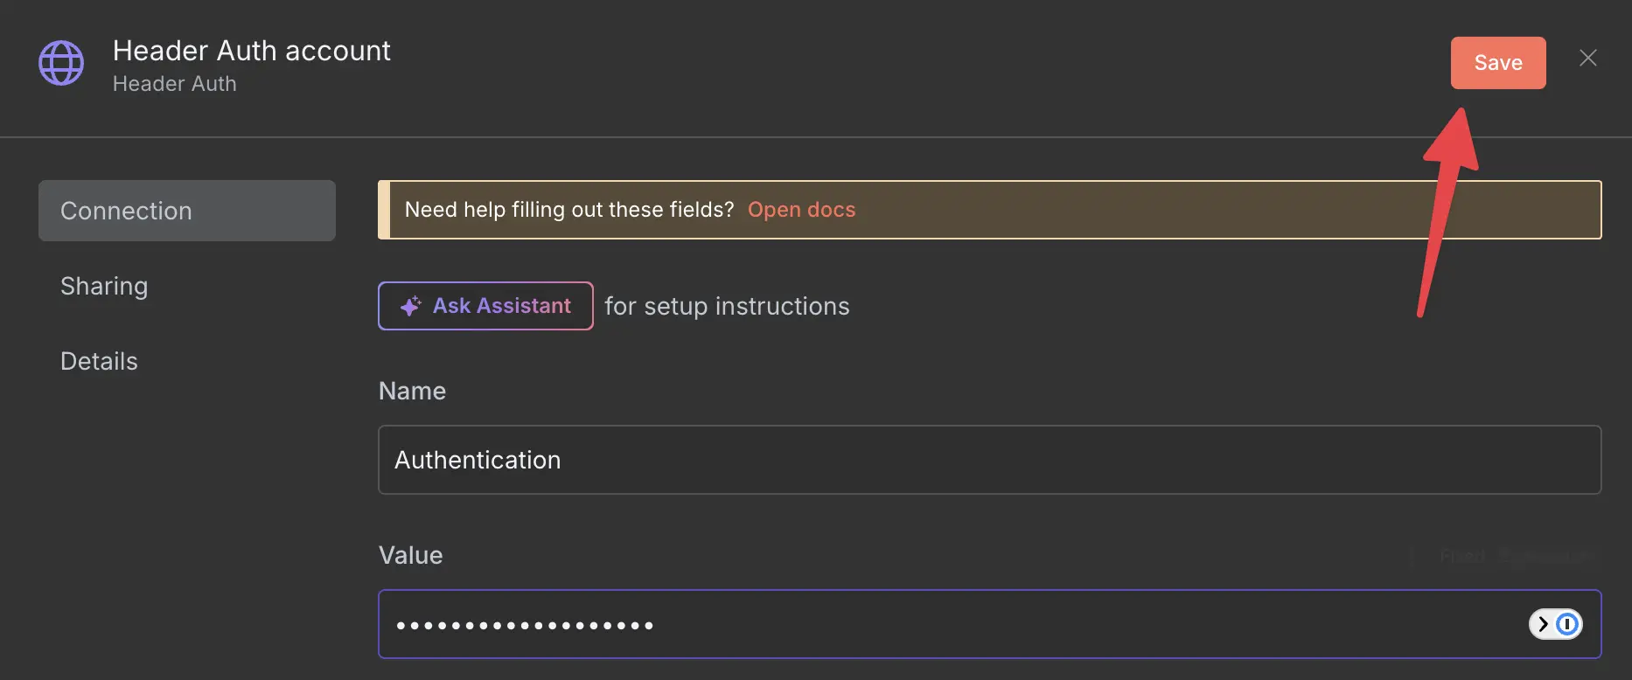Save the Header Auth credential
Screen dimensions: 1632x680
tap(1498, 63)
